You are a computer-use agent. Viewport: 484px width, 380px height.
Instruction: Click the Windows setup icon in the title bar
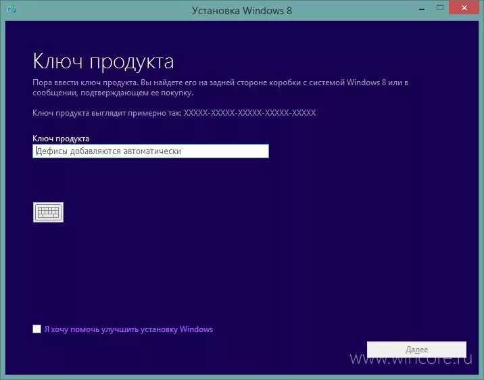point(11,9)
